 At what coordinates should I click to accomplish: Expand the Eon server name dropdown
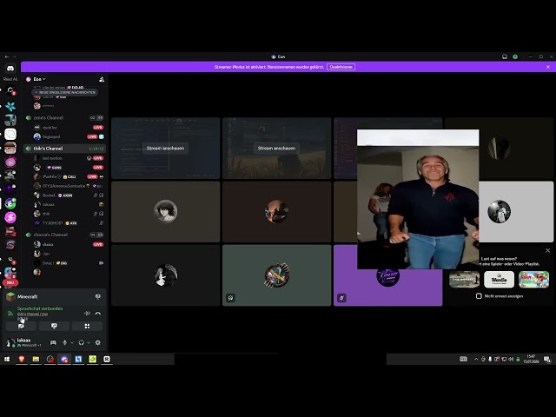click(39, 79)
